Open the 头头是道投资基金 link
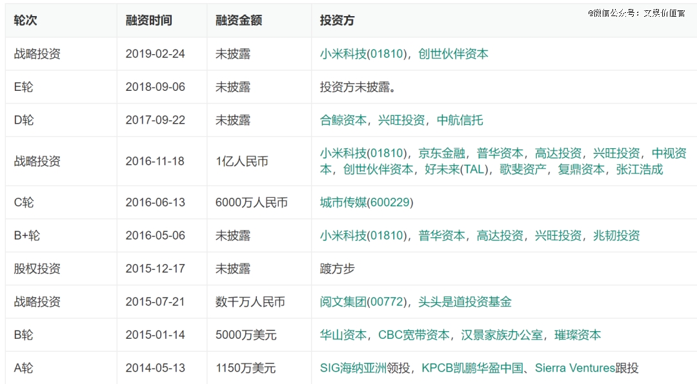Screen dimensions: 697x384 click(465, 302)
